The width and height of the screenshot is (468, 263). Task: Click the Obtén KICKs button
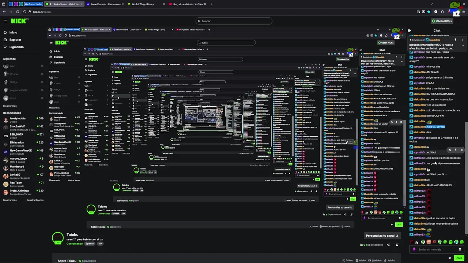[442, 21]
